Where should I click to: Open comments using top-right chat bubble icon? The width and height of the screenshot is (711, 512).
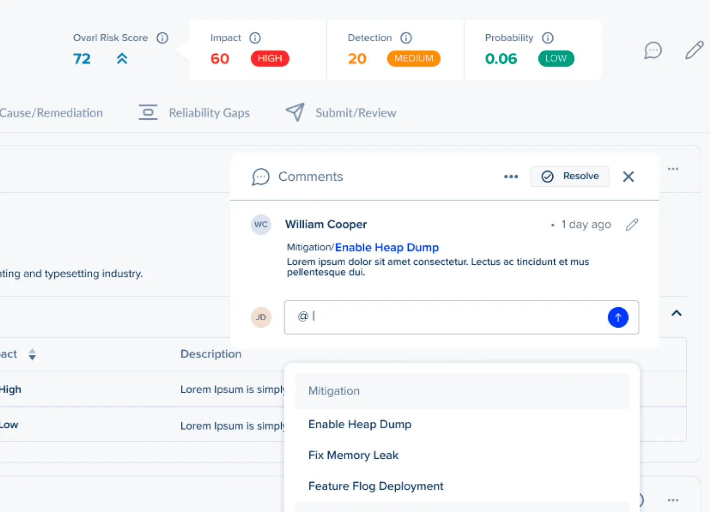(x=653, y=50)
